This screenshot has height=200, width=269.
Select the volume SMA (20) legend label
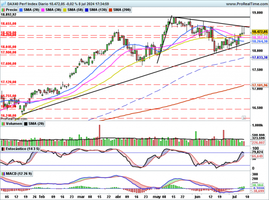pyautogui.click(x=36, y=123)
